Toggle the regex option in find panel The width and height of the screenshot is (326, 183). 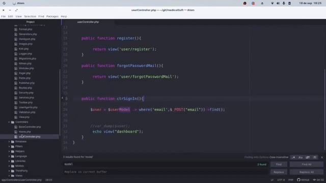tap(293, 157)
